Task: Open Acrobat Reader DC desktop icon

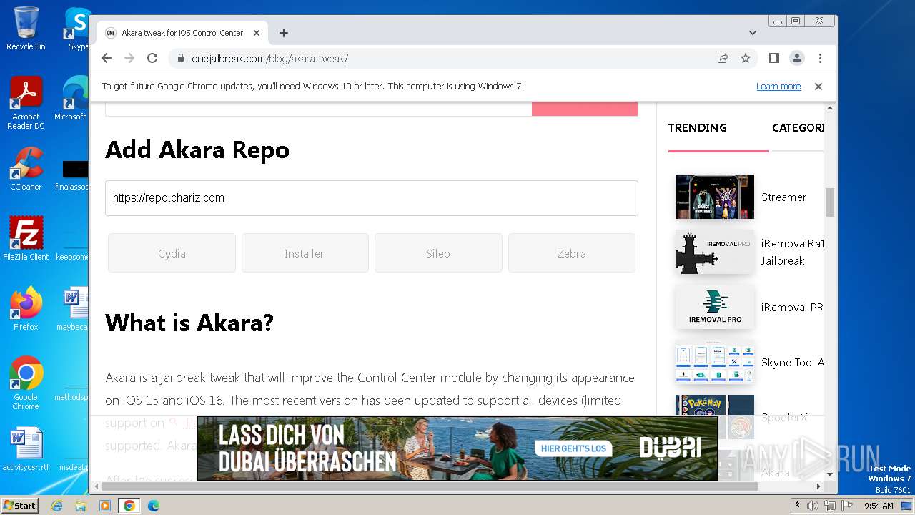Action: point(26,104)
